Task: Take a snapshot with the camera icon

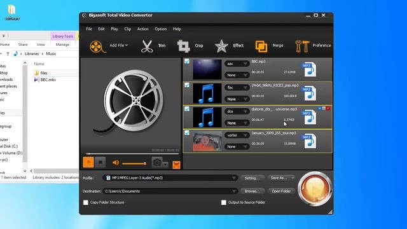Action: pos(157,162)
